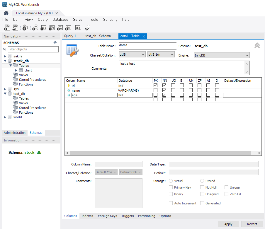
Task: Click the MySQL Workbench dolphin logo
Action: 5,4
